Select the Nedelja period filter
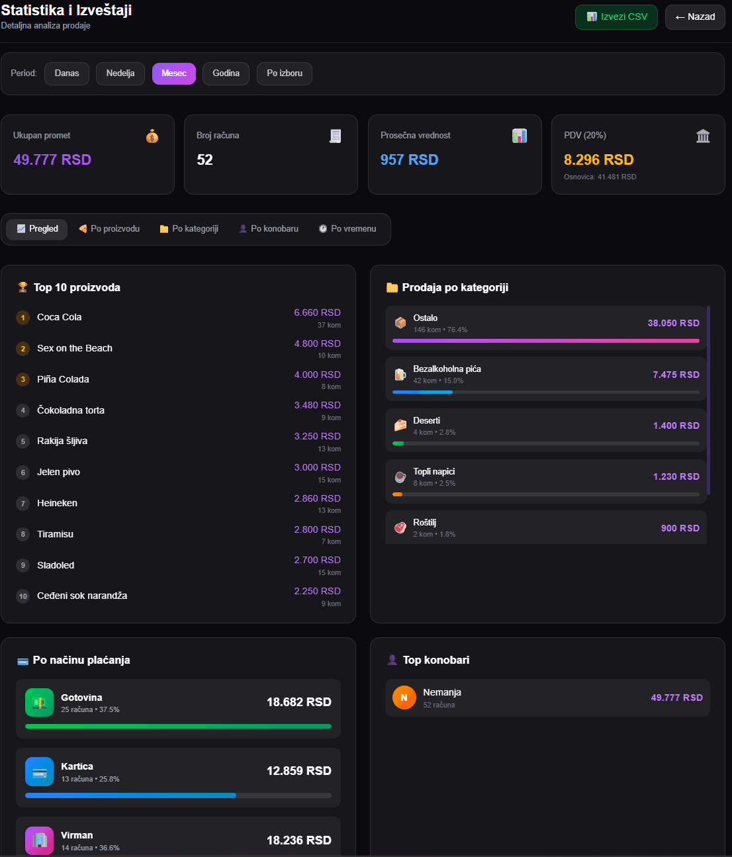The width and height of the screenshot is (732, 857). (120, 73)
